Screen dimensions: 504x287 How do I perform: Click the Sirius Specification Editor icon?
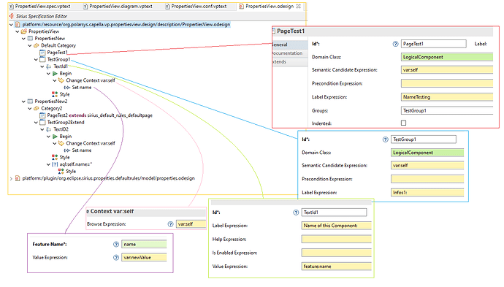click(12, 16)
